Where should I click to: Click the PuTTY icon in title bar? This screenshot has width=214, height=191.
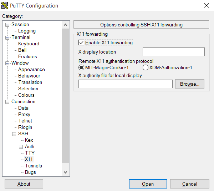[x=5, y=5]
